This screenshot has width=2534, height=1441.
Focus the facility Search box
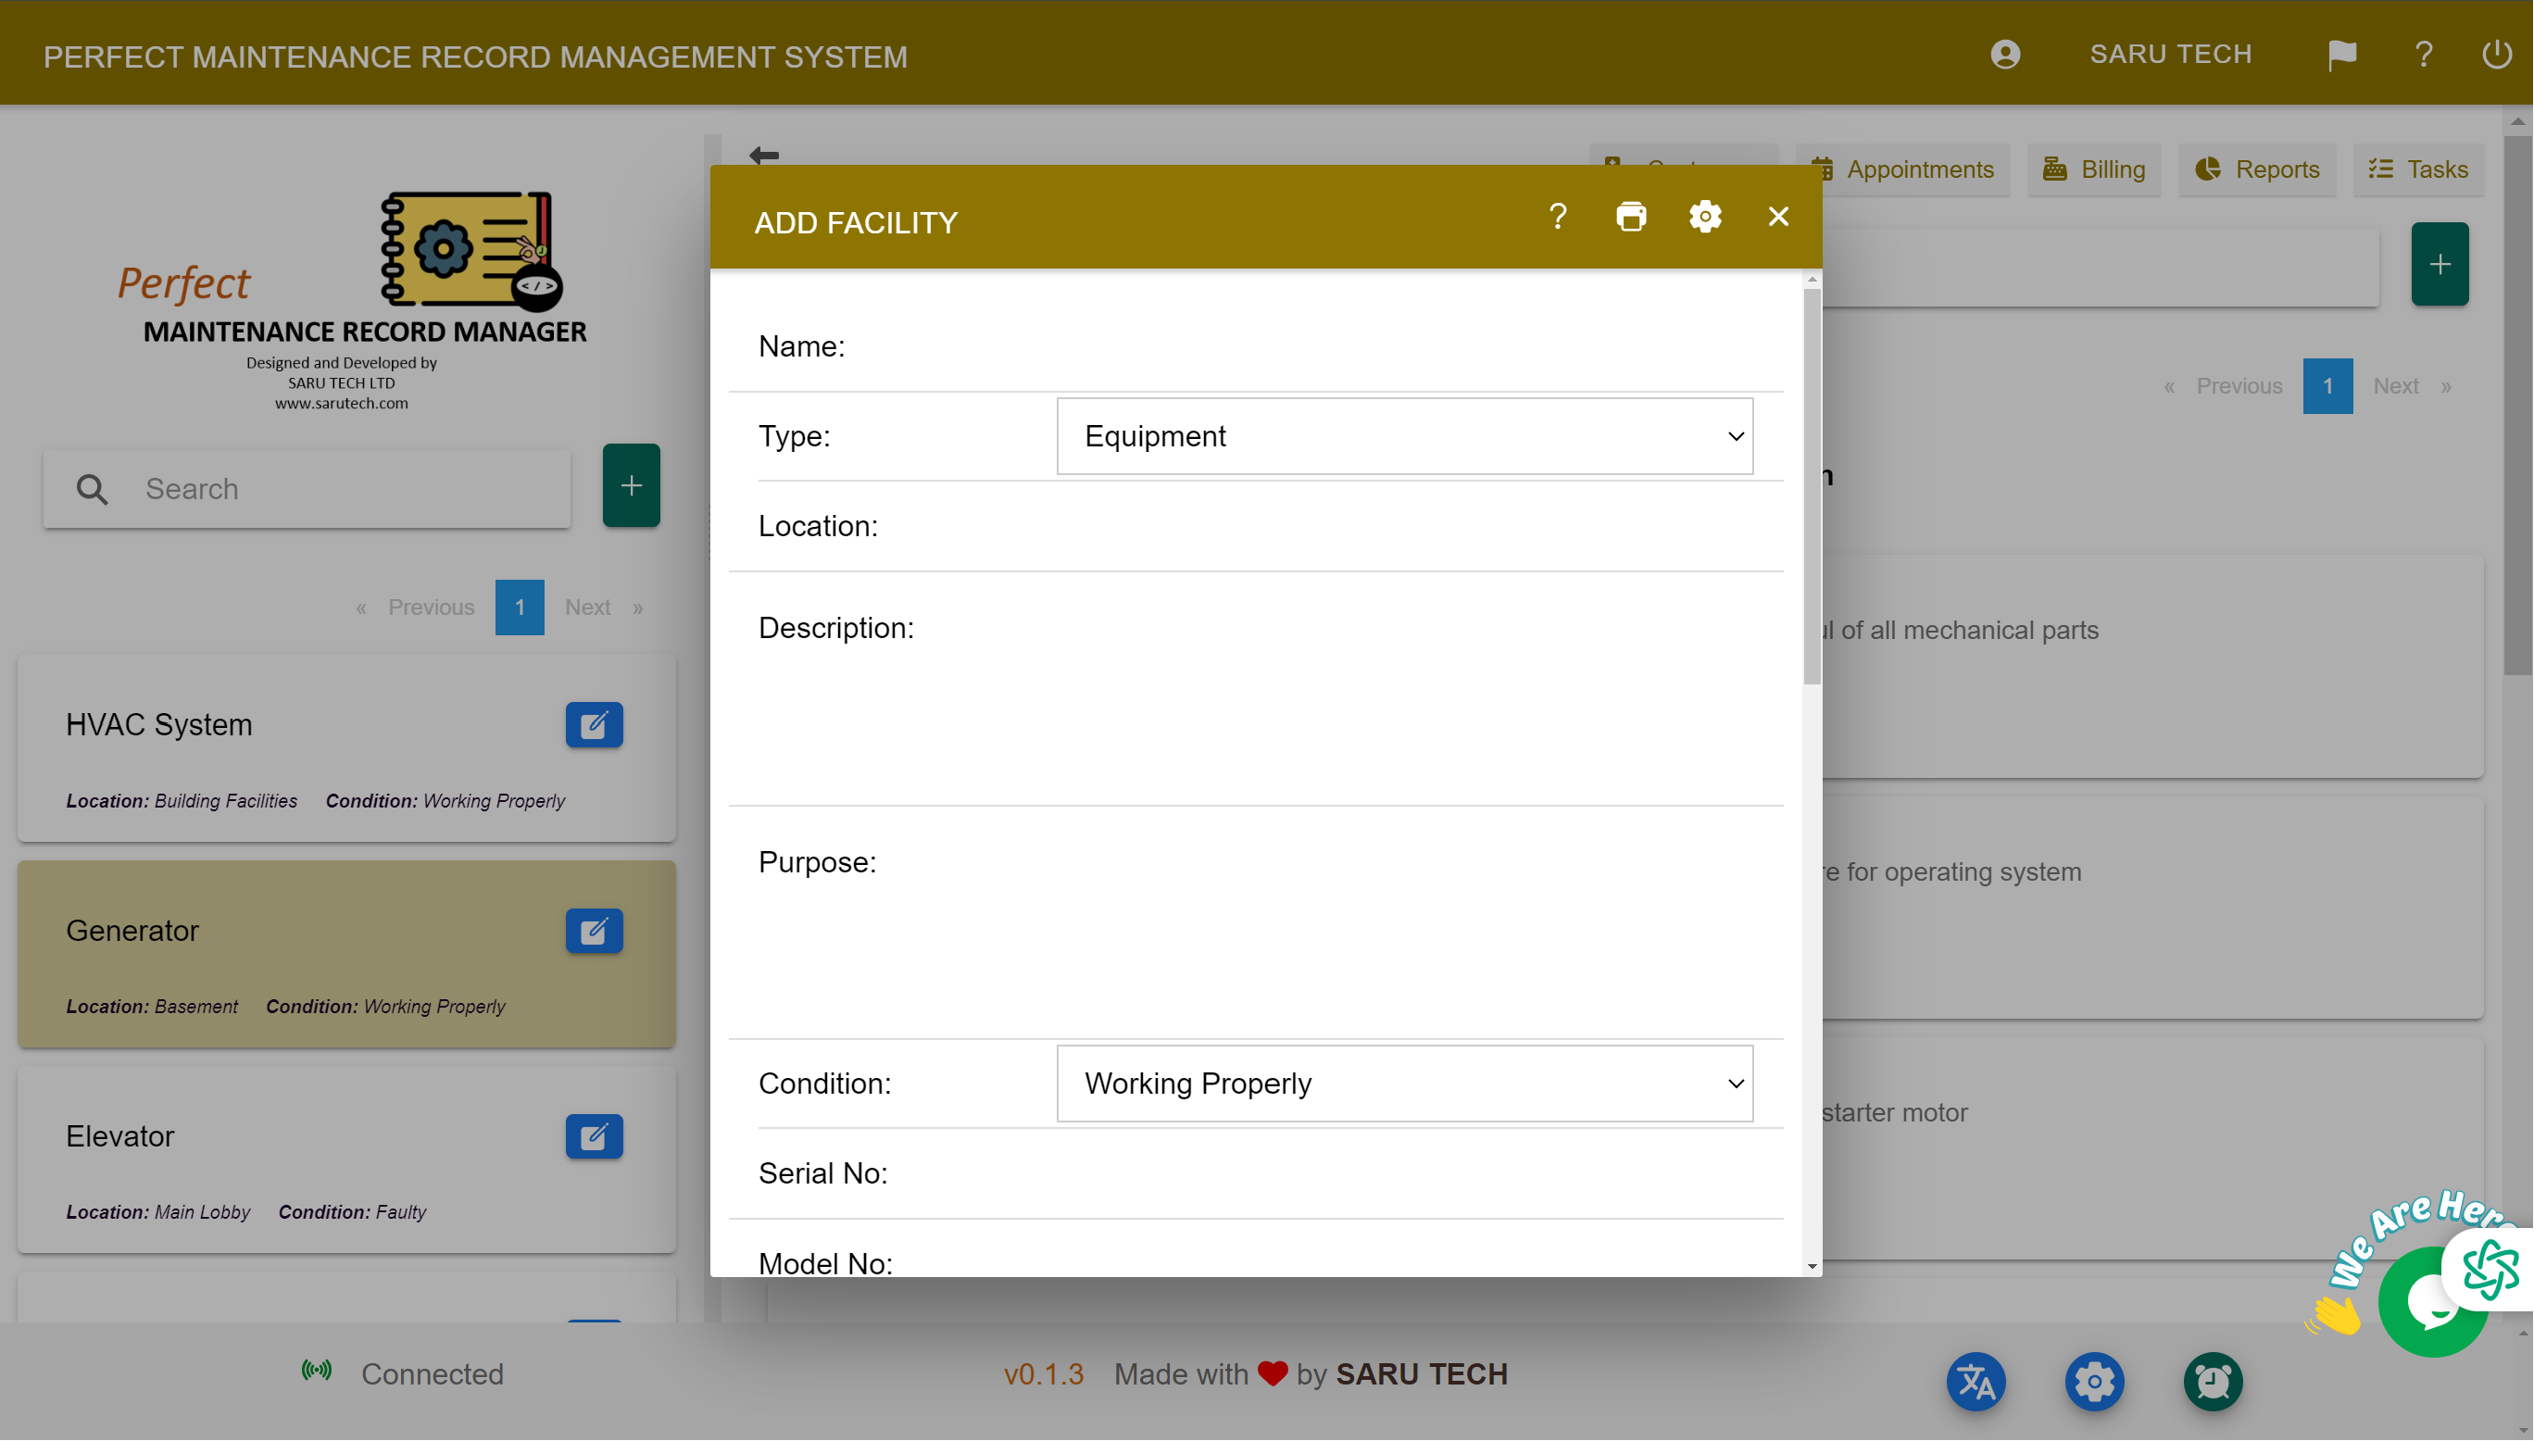coord(307,490)
